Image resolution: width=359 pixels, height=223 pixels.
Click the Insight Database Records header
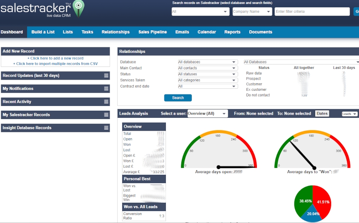[x=55, y=128]
